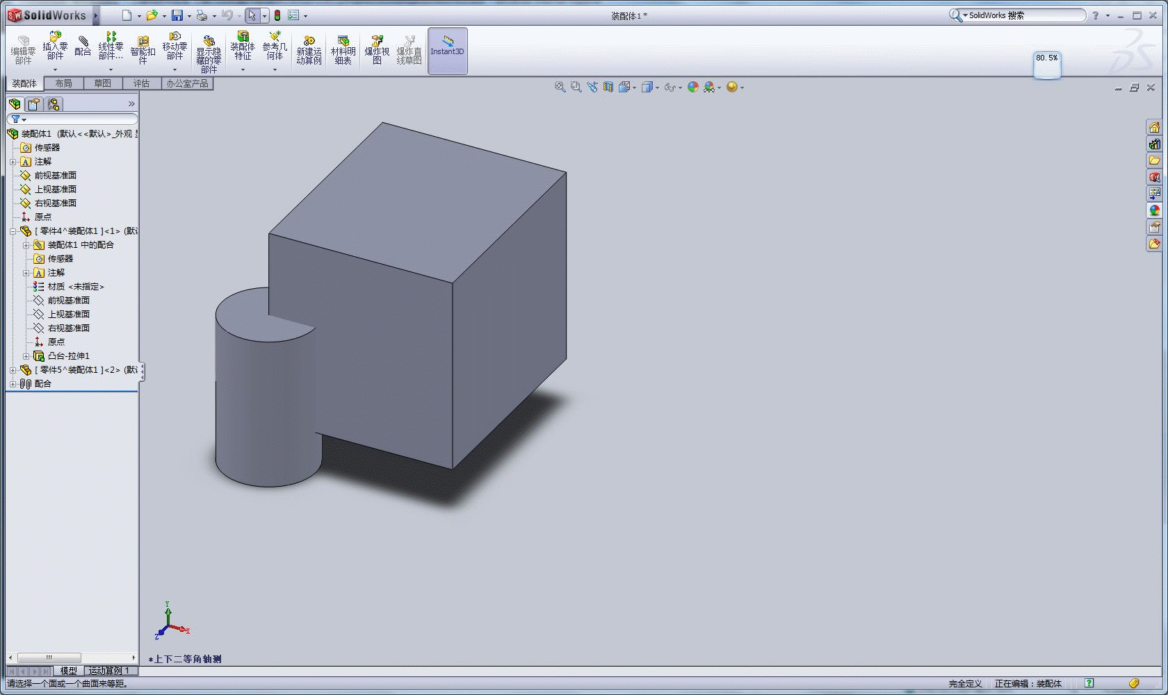This screenshot has width=1168, height=695.
Task: Open Design Library icon in task pane
Action: pyautogui.click(x=1154, y=144)
